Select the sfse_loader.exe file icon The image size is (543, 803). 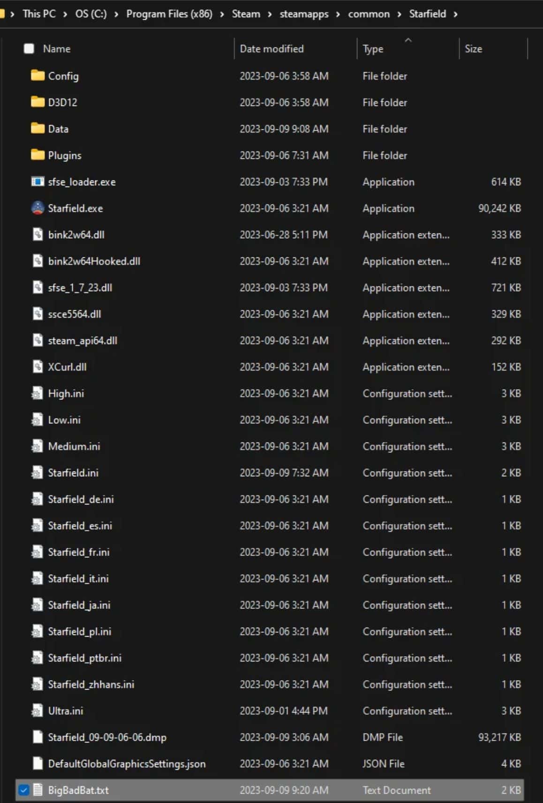38,182
